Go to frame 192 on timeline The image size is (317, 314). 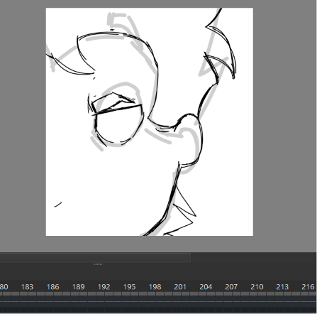[x=104, y=287]
